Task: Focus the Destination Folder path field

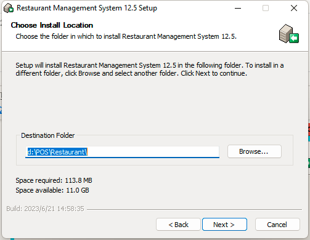Action: point(122,152)
